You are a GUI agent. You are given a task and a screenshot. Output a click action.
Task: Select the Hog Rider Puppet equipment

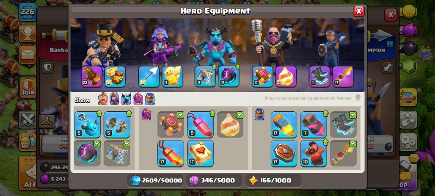tap(314, 154)
